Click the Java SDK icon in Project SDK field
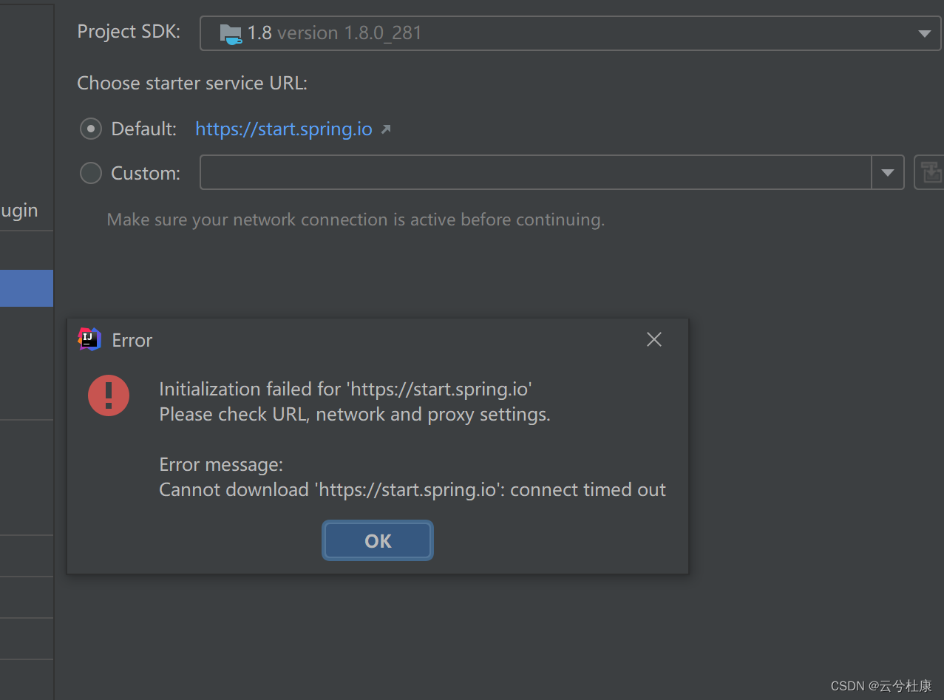The height and width of the screenshot is (700, 944). tap(230, 33)
